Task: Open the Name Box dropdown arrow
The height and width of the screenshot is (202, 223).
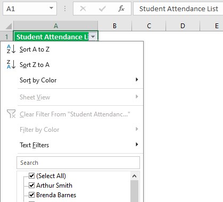Action: click(x=51, y=8)
